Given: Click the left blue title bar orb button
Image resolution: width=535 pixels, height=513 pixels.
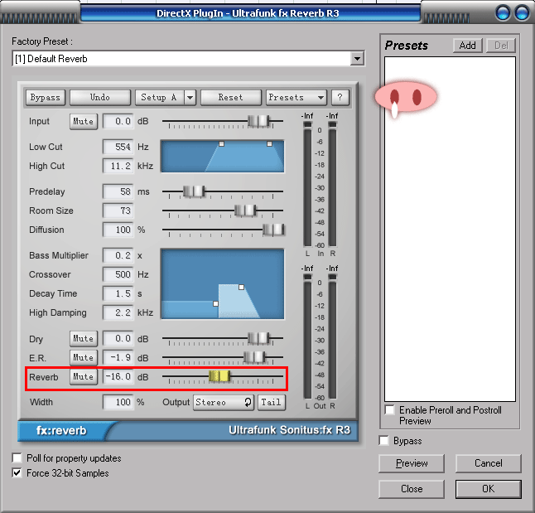Looking at the screenshot, I should pos(503,13).
